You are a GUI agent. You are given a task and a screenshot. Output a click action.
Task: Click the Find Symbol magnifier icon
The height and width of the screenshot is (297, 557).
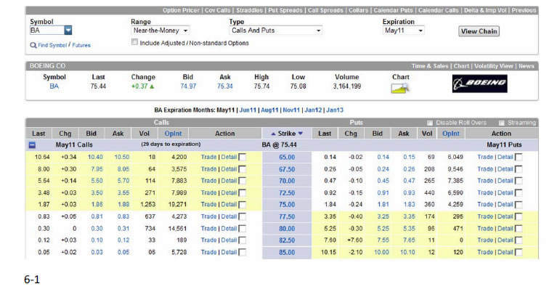(33, 46)
